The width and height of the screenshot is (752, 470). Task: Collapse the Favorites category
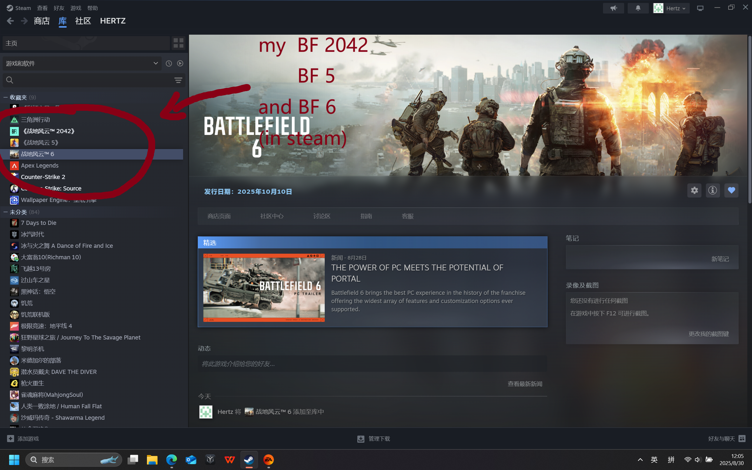click(5, 97)
